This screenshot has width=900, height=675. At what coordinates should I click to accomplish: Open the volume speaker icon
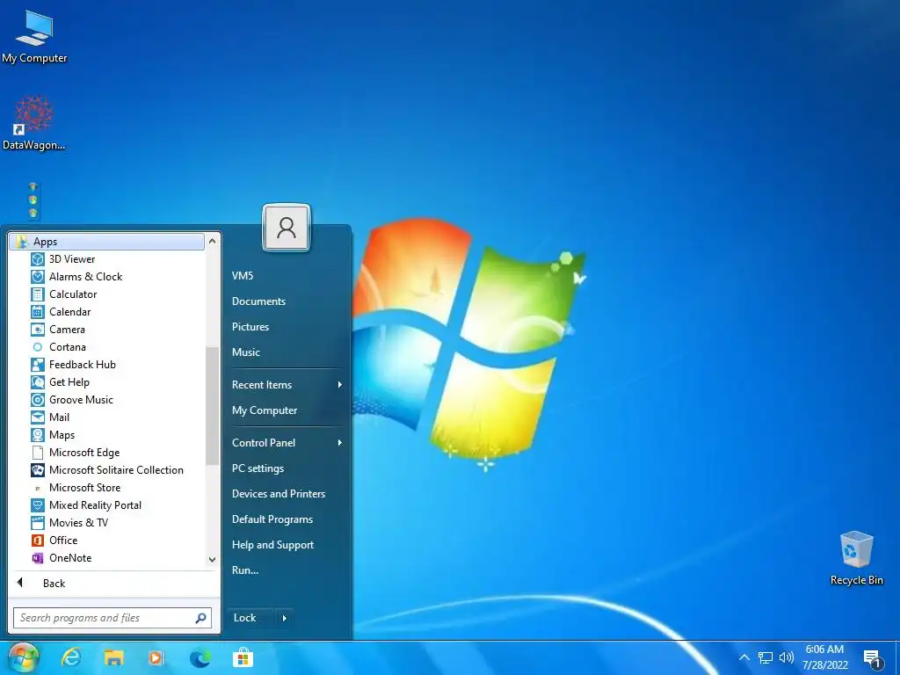point(787,657)
